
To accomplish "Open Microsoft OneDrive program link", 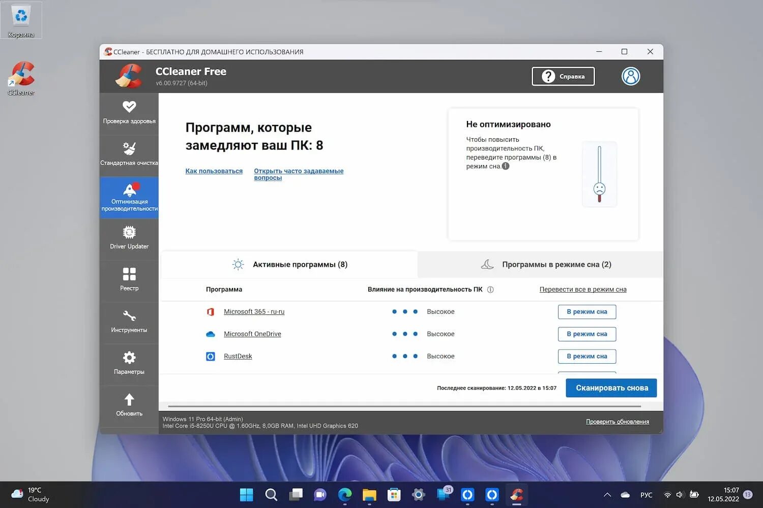I will [253, 334].
